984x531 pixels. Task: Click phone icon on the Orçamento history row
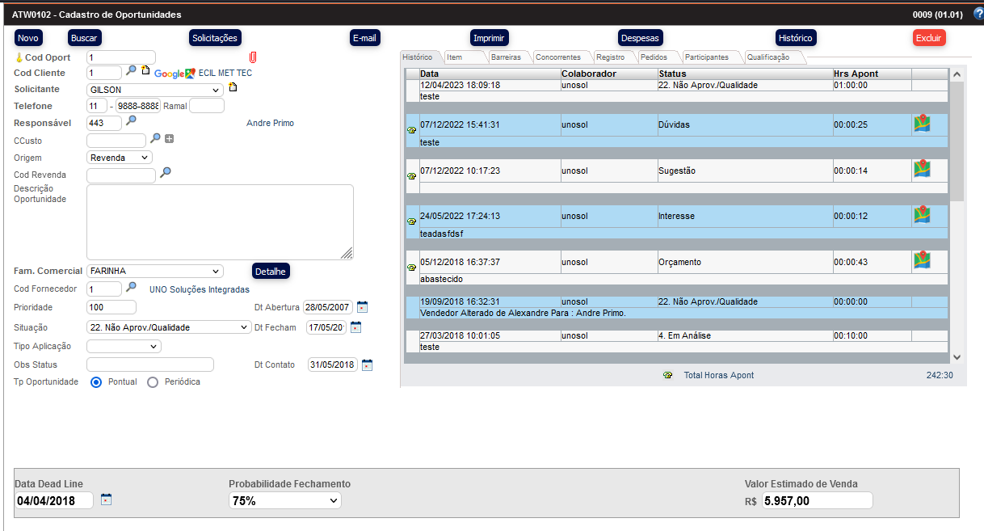point(412,267)
